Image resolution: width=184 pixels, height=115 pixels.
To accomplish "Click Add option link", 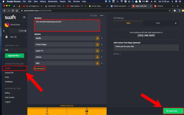I will 40,68.
